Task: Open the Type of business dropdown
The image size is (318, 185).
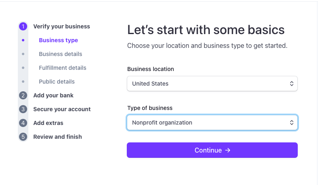Action: (x=212, y=123)
